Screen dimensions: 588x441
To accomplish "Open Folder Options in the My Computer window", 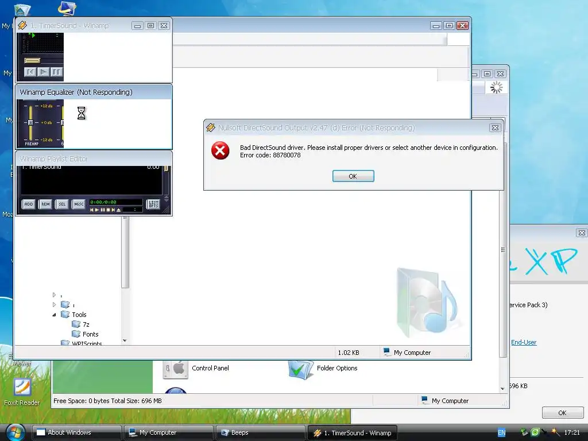I will [x=323, y=369].
